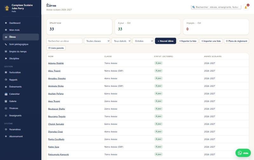
Task: Click the Effectif total card
Action: (79, 27)
